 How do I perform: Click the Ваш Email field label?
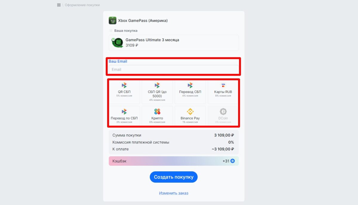[x=118, y=61]
